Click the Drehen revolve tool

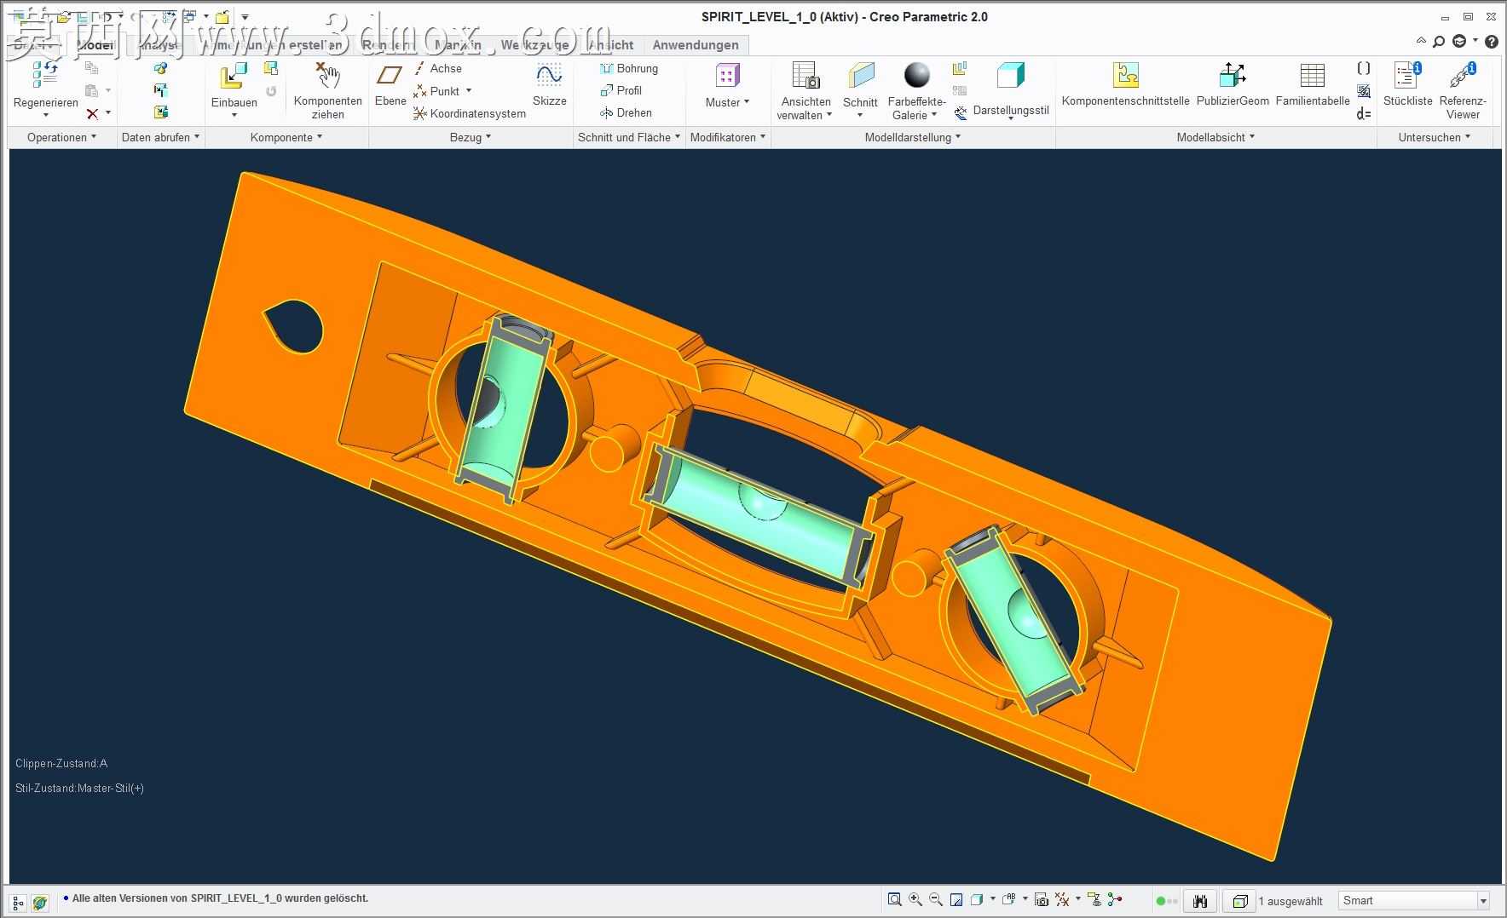coord(626,112)
